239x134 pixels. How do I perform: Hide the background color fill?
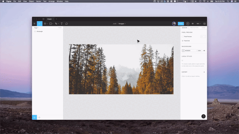(204, 51)
